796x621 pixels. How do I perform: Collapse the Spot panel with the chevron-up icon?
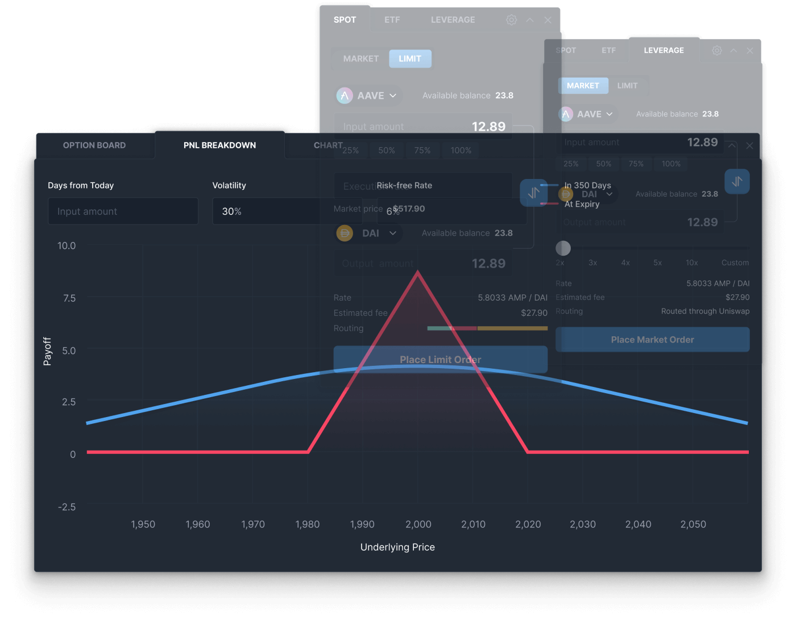[530, 20]
